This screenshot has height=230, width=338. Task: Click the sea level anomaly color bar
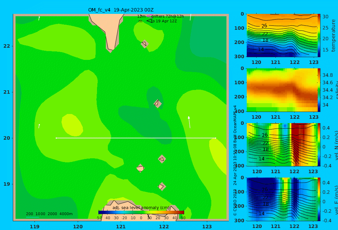coord(141,212)
